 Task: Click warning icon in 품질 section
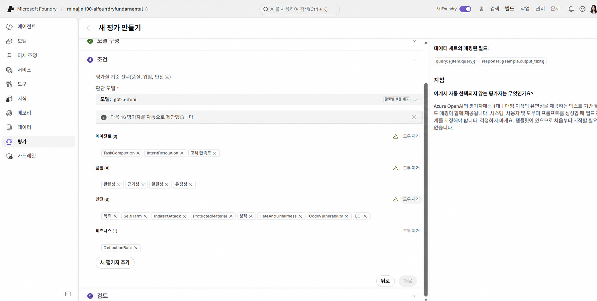[x=396, y=168]
